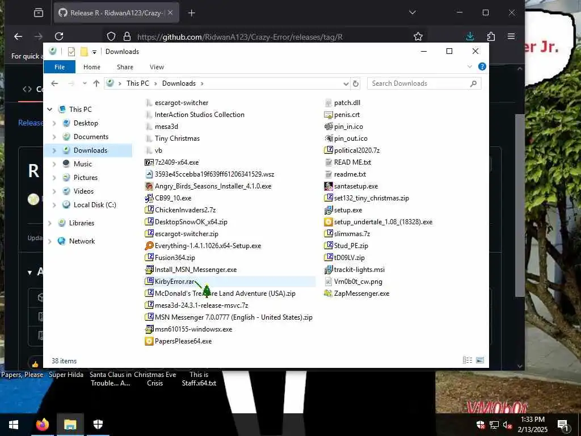Open the Share ribbon tab

(125, 67)
